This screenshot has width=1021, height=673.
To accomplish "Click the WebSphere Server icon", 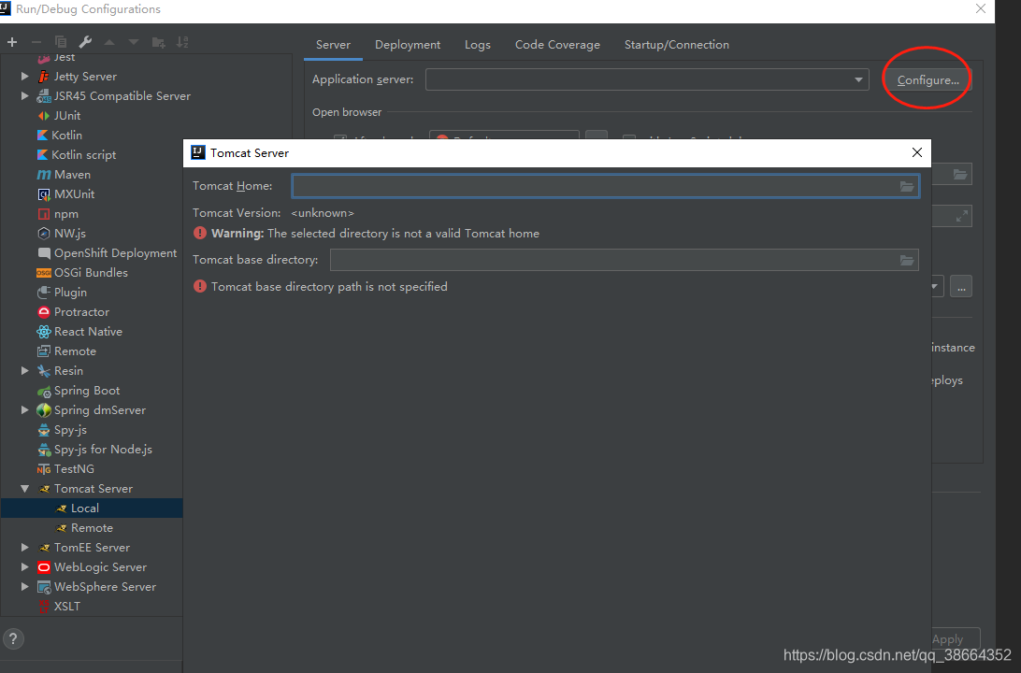I will click(44, 587).
